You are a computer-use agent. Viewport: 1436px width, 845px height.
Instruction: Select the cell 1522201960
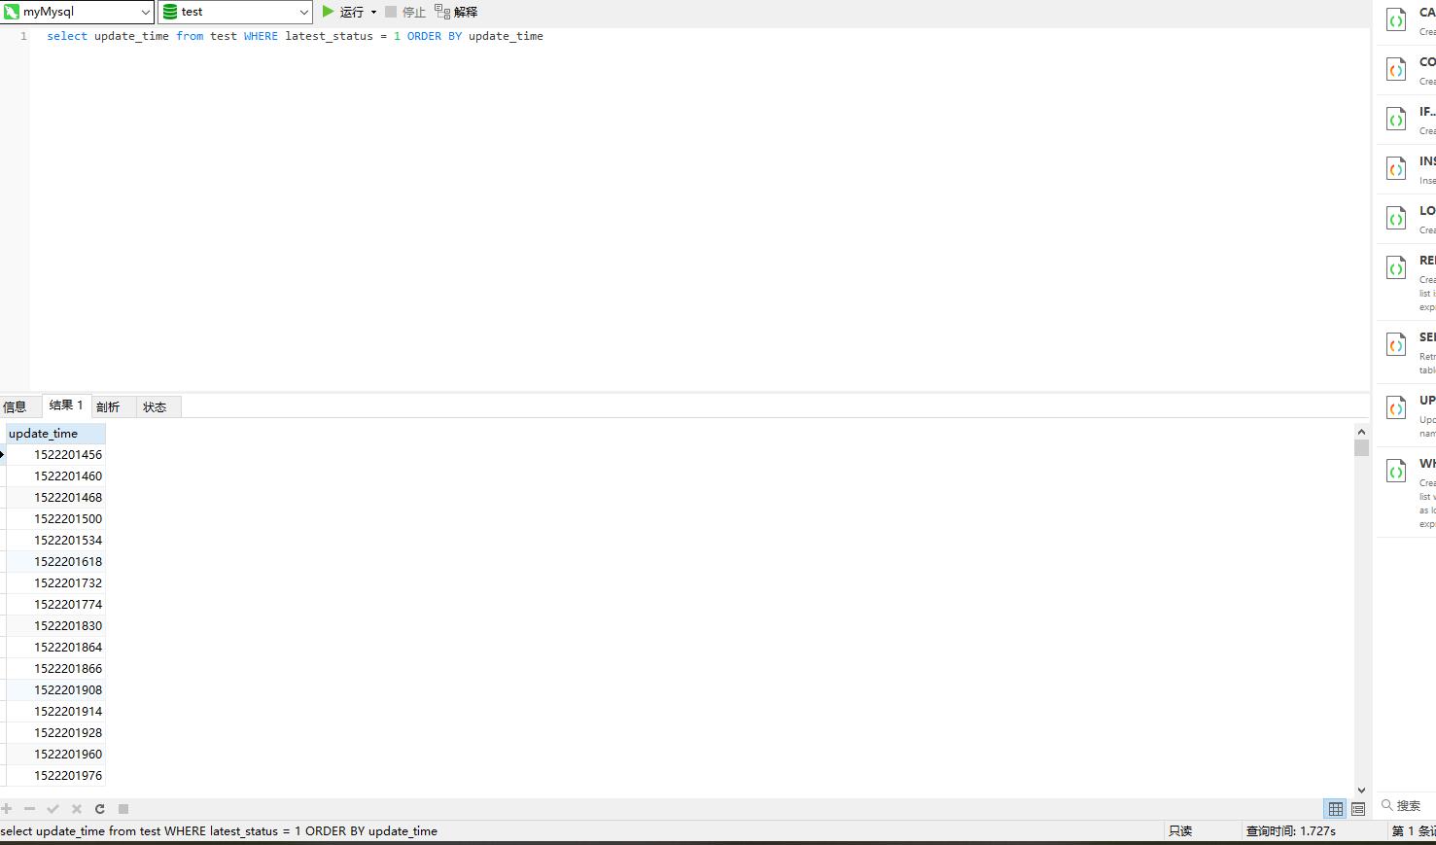click(x=55, y=755)
